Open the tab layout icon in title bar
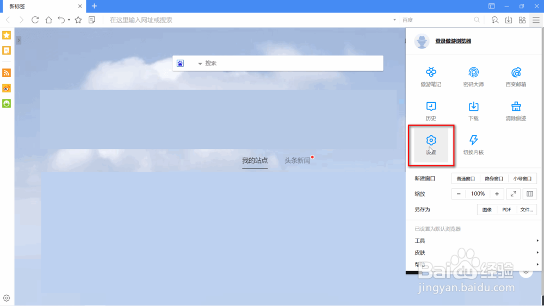 tap(492, 6)
